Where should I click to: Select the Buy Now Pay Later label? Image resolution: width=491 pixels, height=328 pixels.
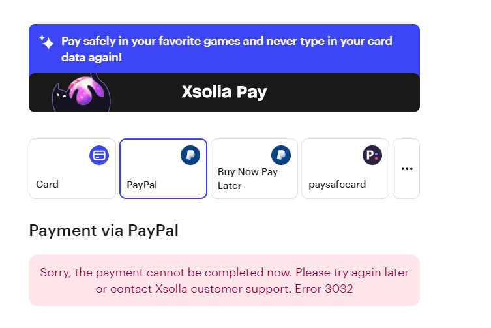248,179
